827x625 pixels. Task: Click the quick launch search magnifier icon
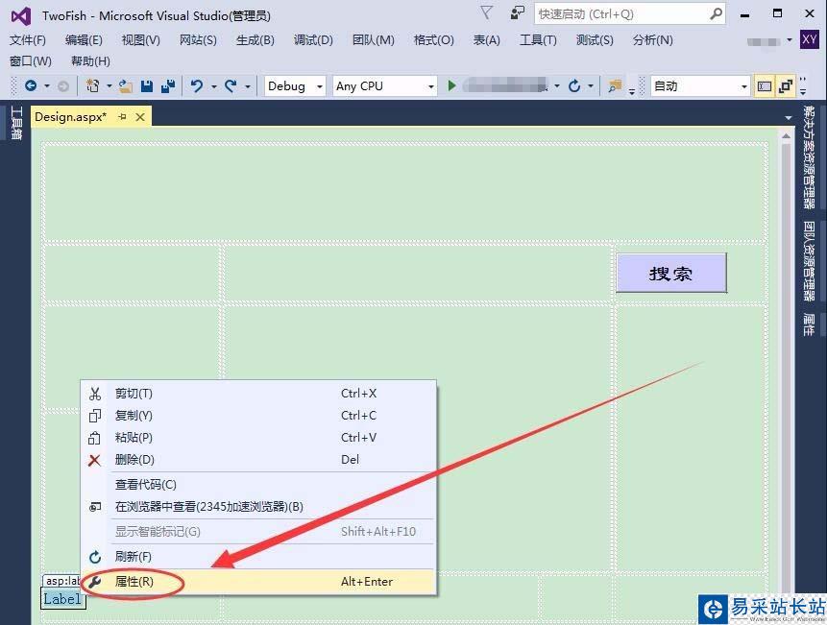[716, 13]
